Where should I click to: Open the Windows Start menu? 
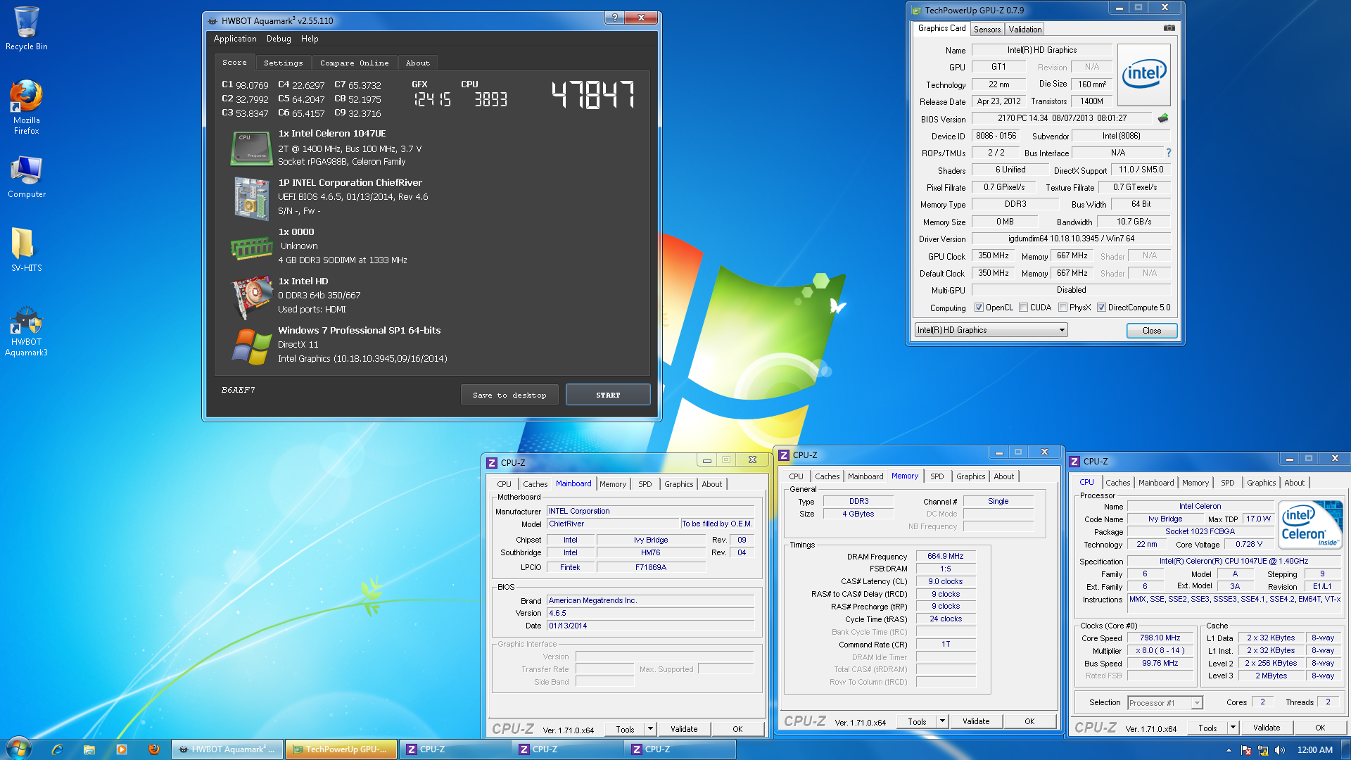pyautogui.click(x=18, y=749)
